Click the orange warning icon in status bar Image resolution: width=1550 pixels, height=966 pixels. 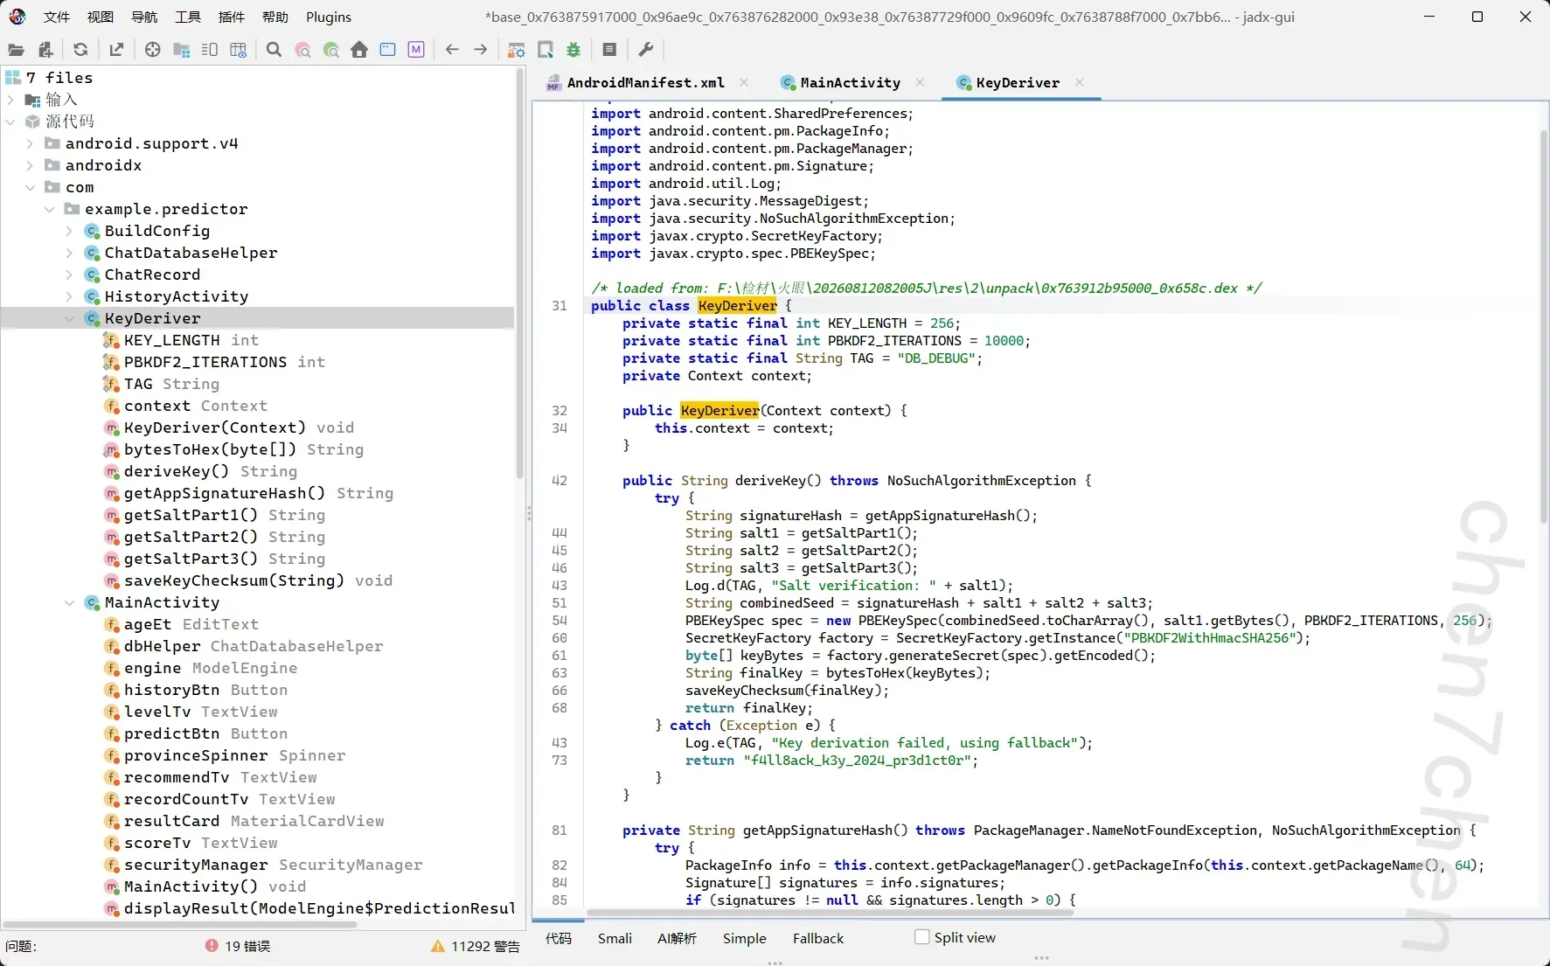point(438,946)
